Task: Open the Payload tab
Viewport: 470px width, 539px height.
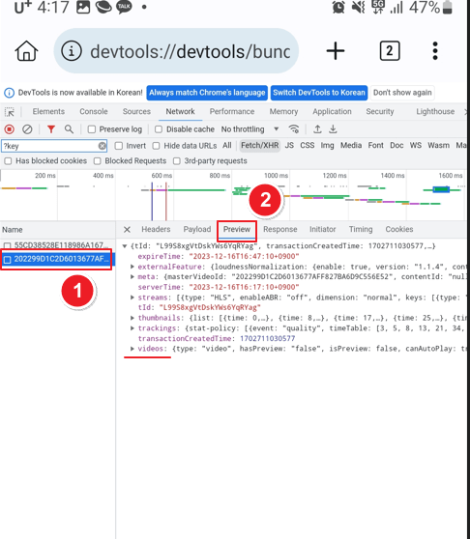Action: (x=197, y=229)
